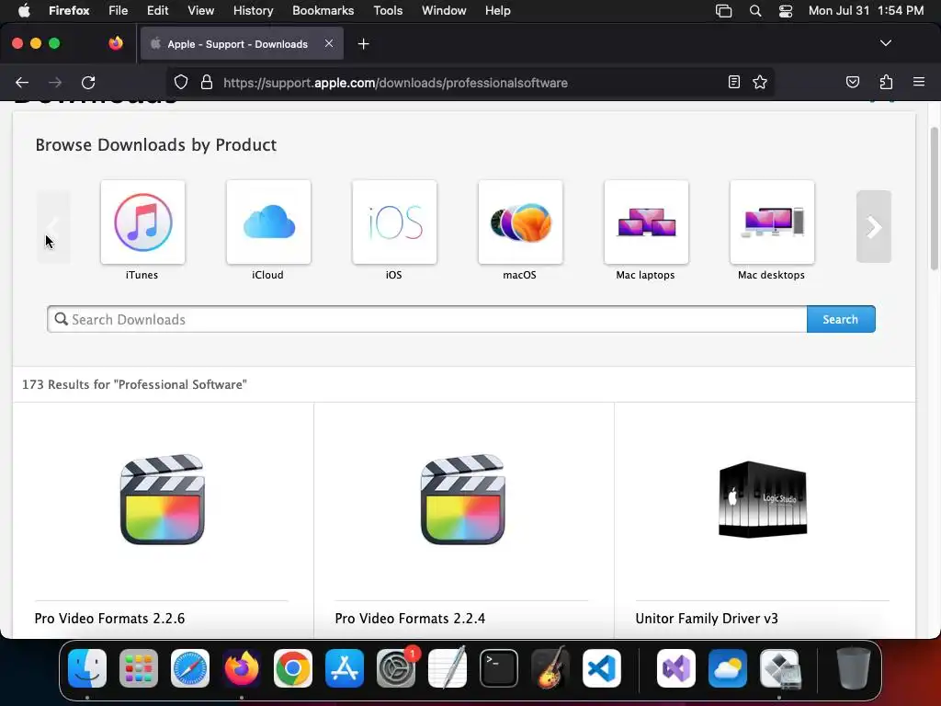Choose the macOS product tile
The width and height of the screenshot is (941, 706).
coord(520,222)
